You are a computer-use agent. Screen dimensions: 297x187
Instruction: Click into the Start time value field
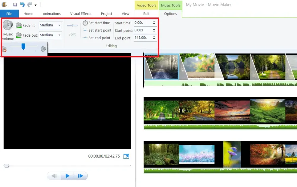point(143,23)
